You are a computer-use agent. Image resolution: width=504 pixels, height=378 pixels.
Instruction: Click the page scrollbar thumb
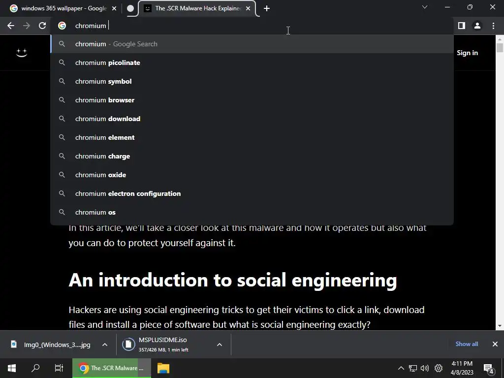point(500,48)
